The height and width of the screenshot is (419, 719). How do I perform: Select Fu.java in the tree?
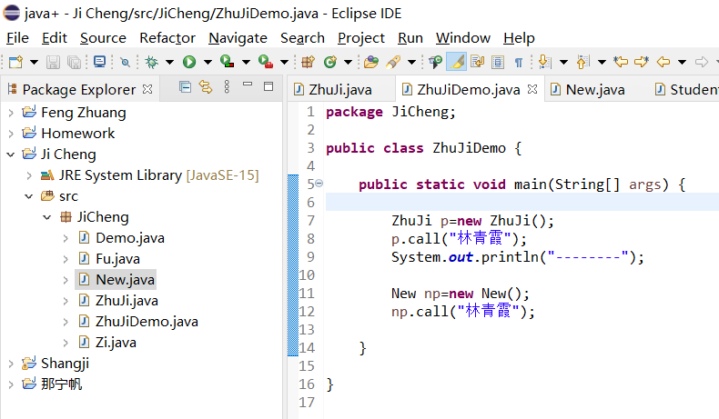(117, 259)
